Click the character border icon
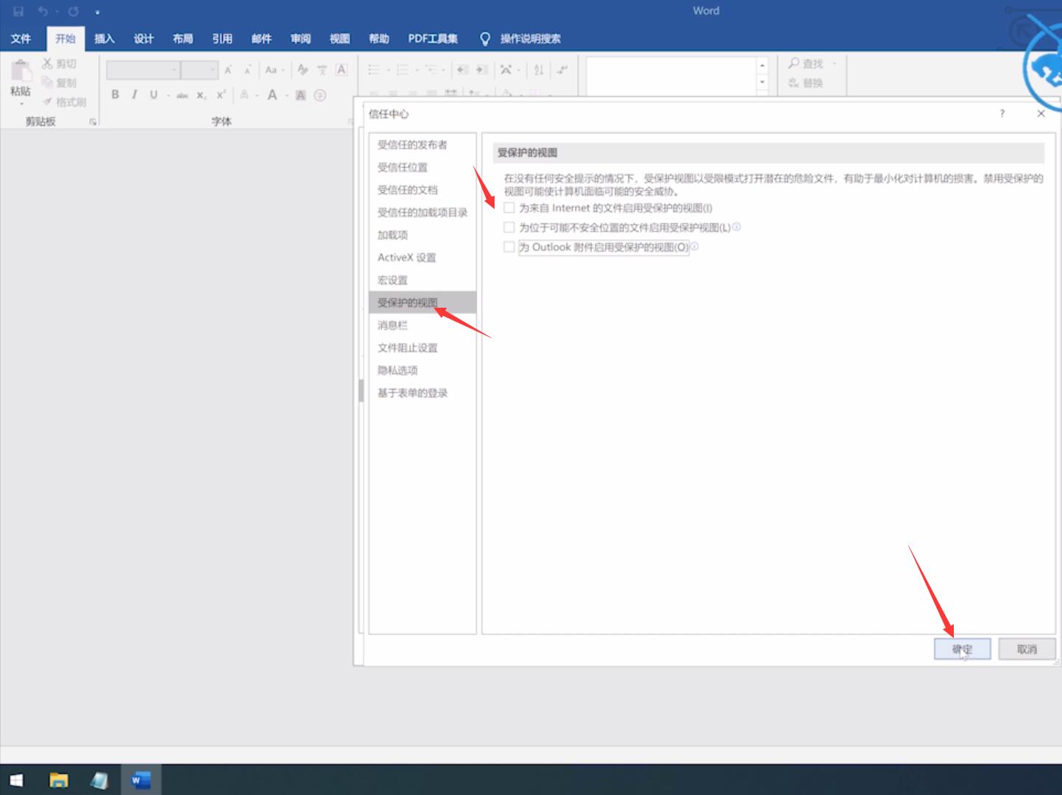This screenshot has height=795, width=1062. coord(341,70)
